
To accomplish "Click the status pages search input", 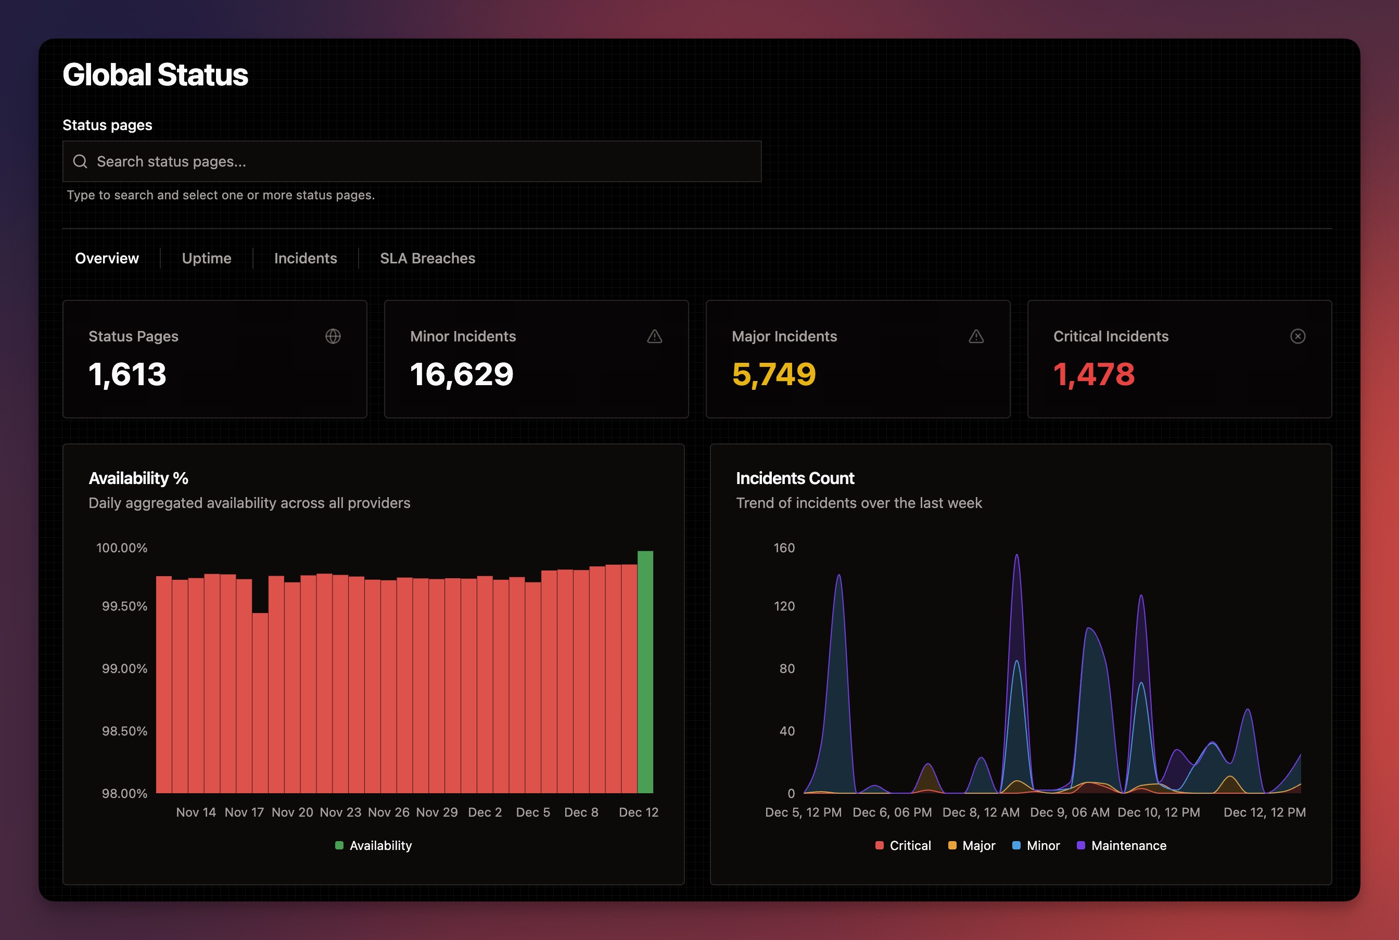I will coord(412,161).
